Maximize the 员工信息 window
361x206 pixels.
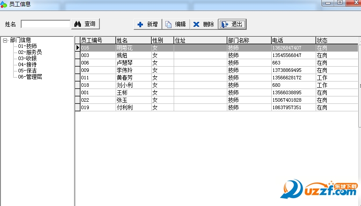[340, 3]
